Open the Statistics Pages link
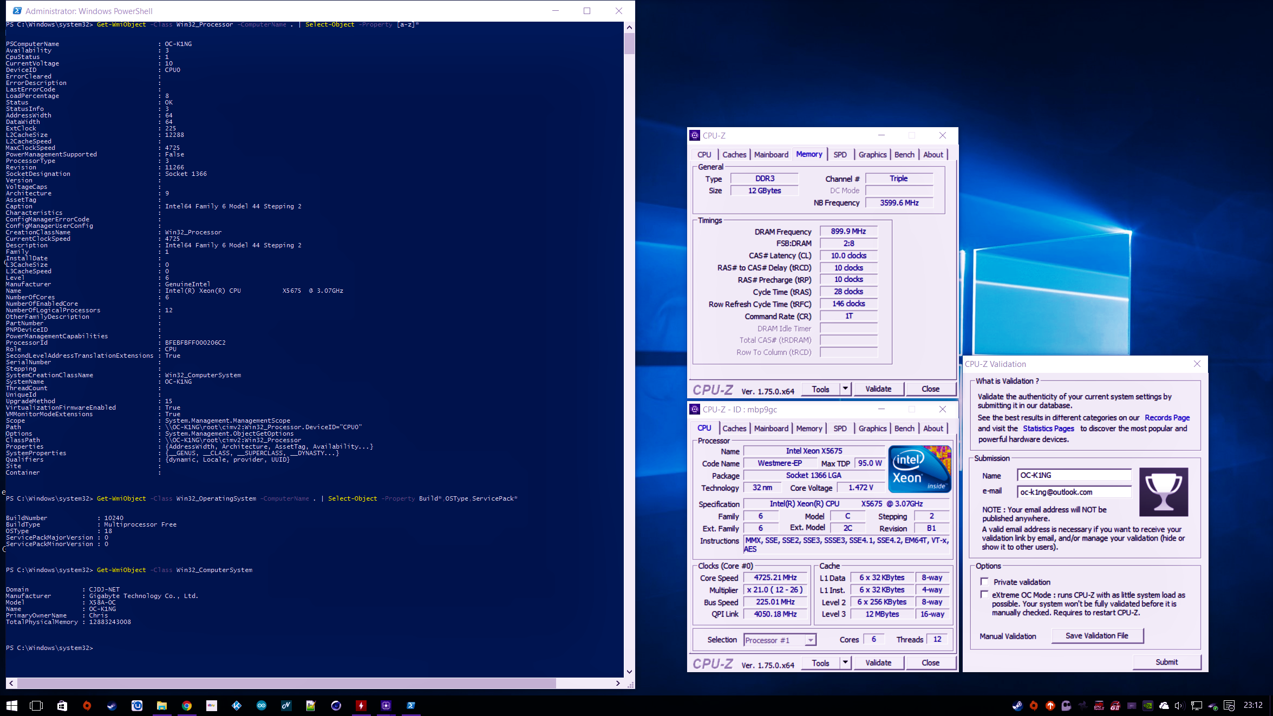 pos(1048,429)
